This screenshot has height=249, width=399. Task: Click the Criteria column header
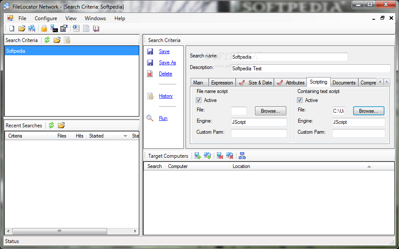[27, 136]
